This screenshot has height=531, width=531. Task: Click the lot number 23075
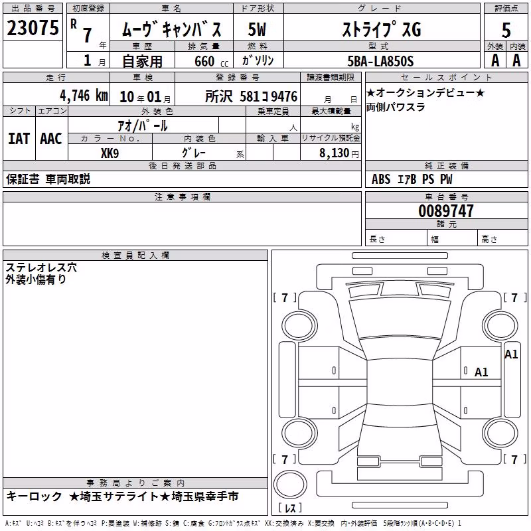(x=33, y=28)
